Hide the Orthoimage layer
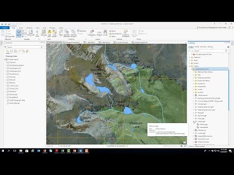 8,94
